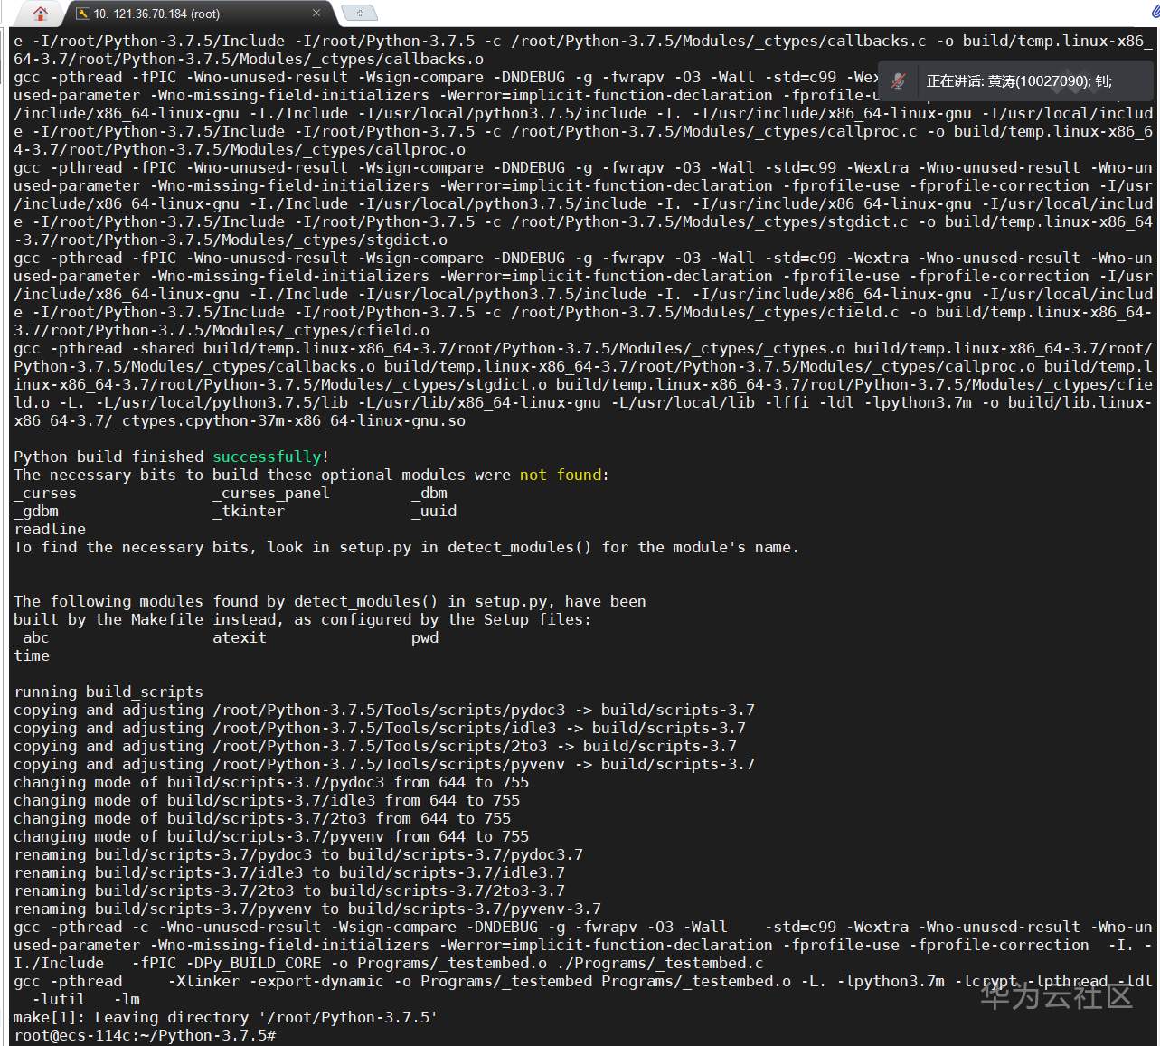
Task: Click the speaker name 黄涛(10027090) in overlay
Action: (1038, 81)
